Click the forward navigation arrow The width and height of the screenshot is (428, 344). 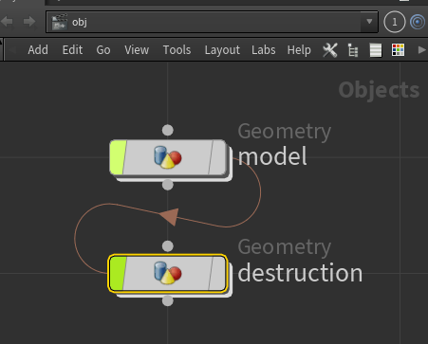(x=29, y=22)
